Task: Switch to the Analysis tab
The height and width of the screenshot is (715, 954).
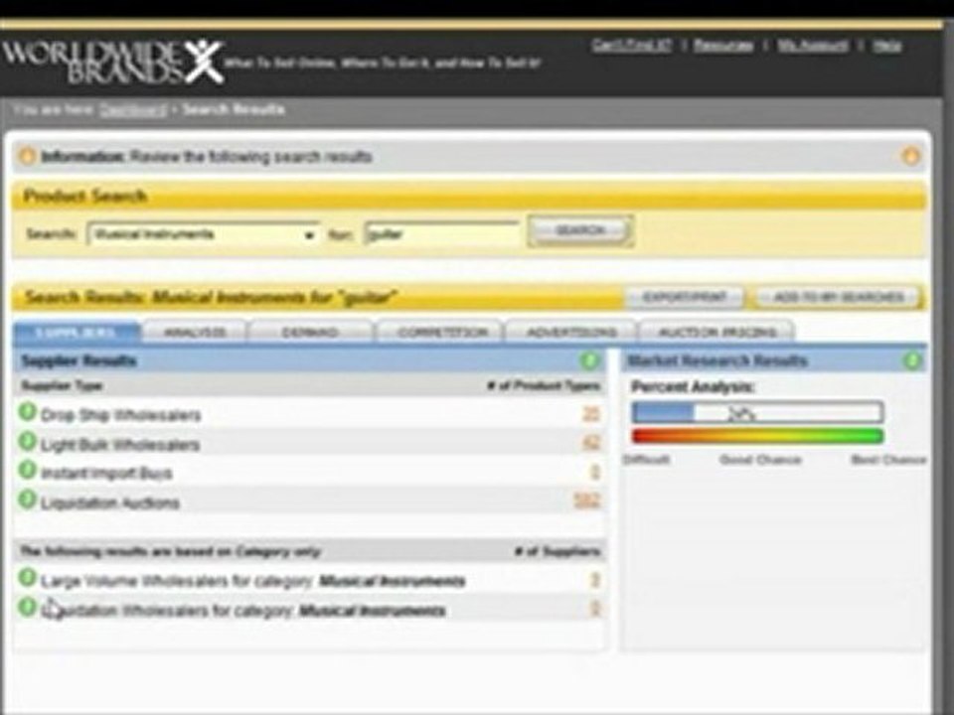Action: pyautogui.click(x=195, y=333)
